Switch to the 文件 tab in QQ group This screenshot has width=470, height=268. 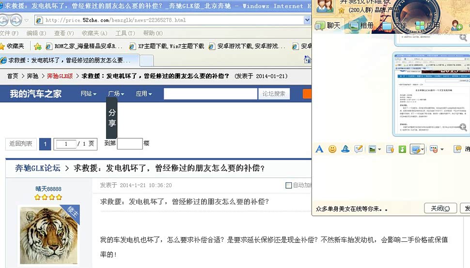pyautogui.click(x=394, y=26)
